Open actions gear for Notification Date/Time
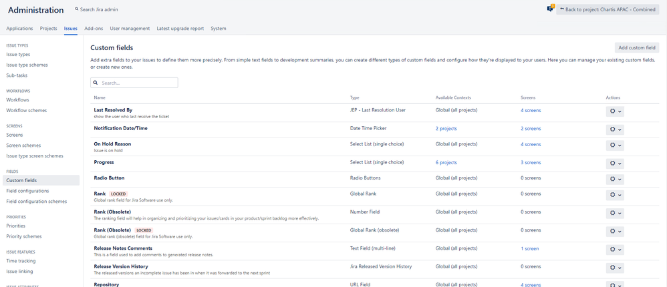Image resolution: width=667 pixels, height=287 pixels. point(615,129)
